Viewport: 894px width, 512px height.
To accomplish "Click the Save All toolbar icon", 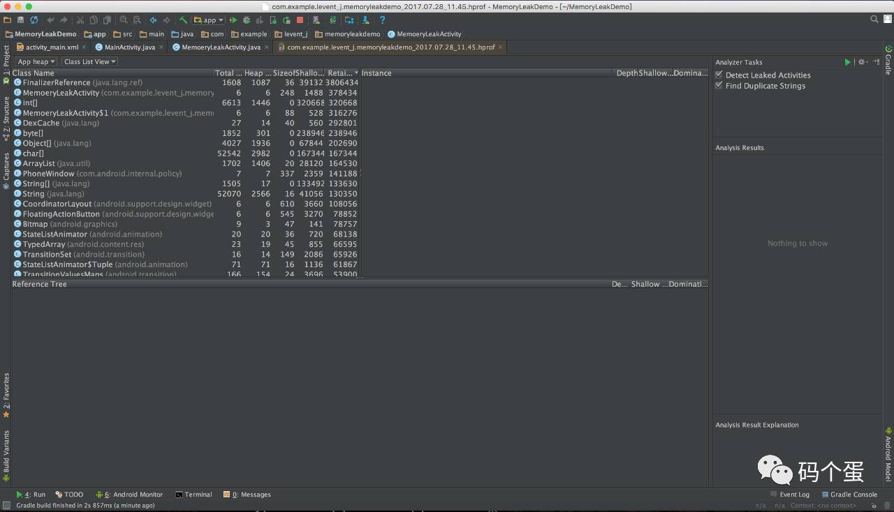I will click(20, 20).
